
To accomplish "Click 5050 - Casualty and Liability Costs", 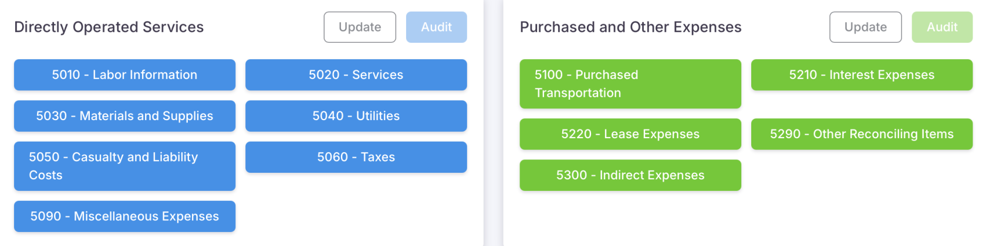I will click(124, 166).
